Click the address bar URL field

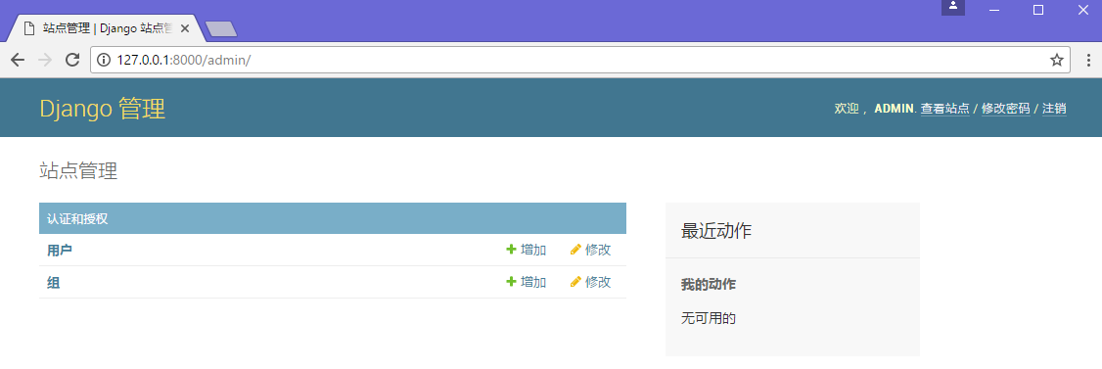pyautogui.click(x=579, y=60)
